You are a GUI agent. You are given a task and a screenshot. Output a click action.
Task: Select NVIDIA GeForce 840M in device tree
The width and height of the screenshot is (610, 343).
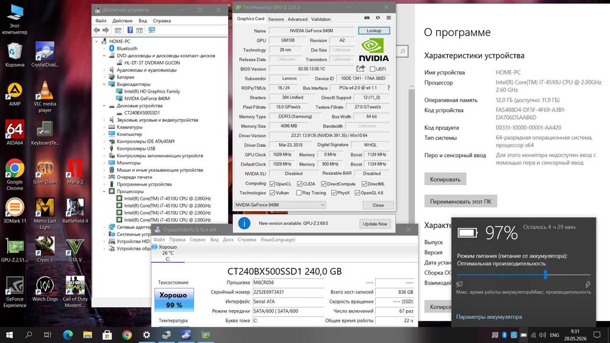[146, 99]
